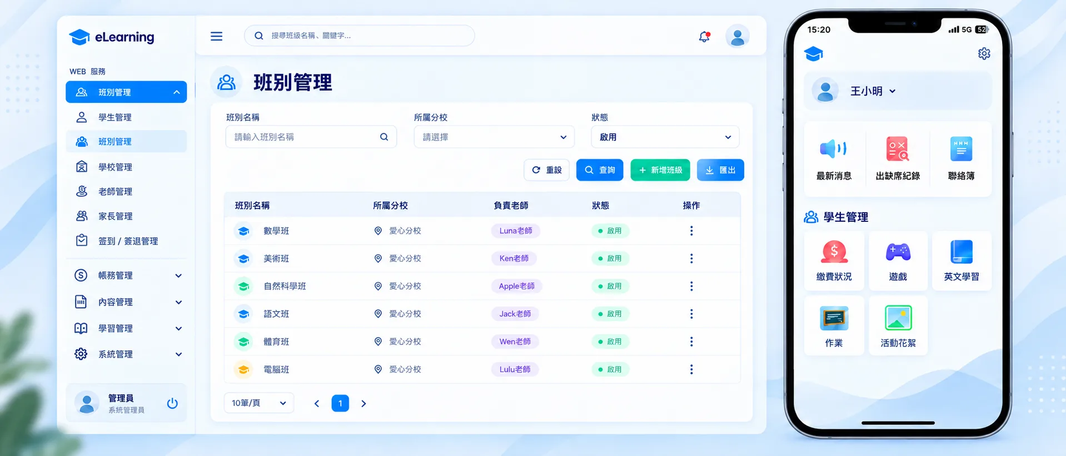Click the 匯出 export button
Image resolution: width=1066 pixels, height=456 pixels.
click(720, 170)
